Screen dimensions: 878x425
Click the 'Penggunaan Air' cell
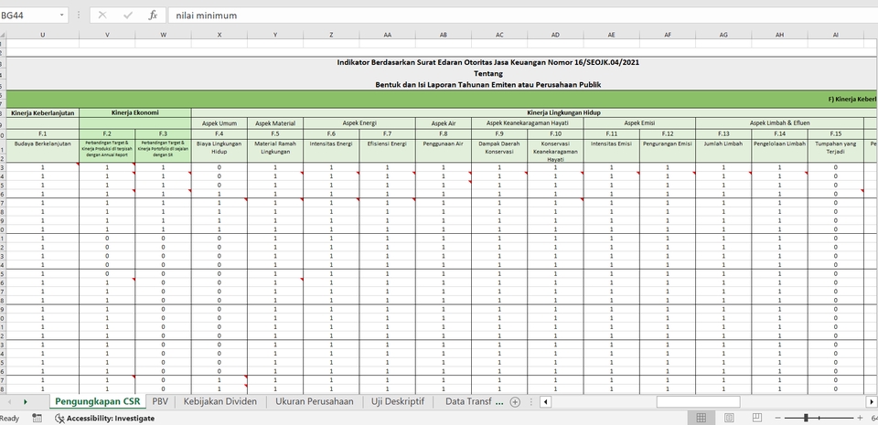click(x=443, y=151)
